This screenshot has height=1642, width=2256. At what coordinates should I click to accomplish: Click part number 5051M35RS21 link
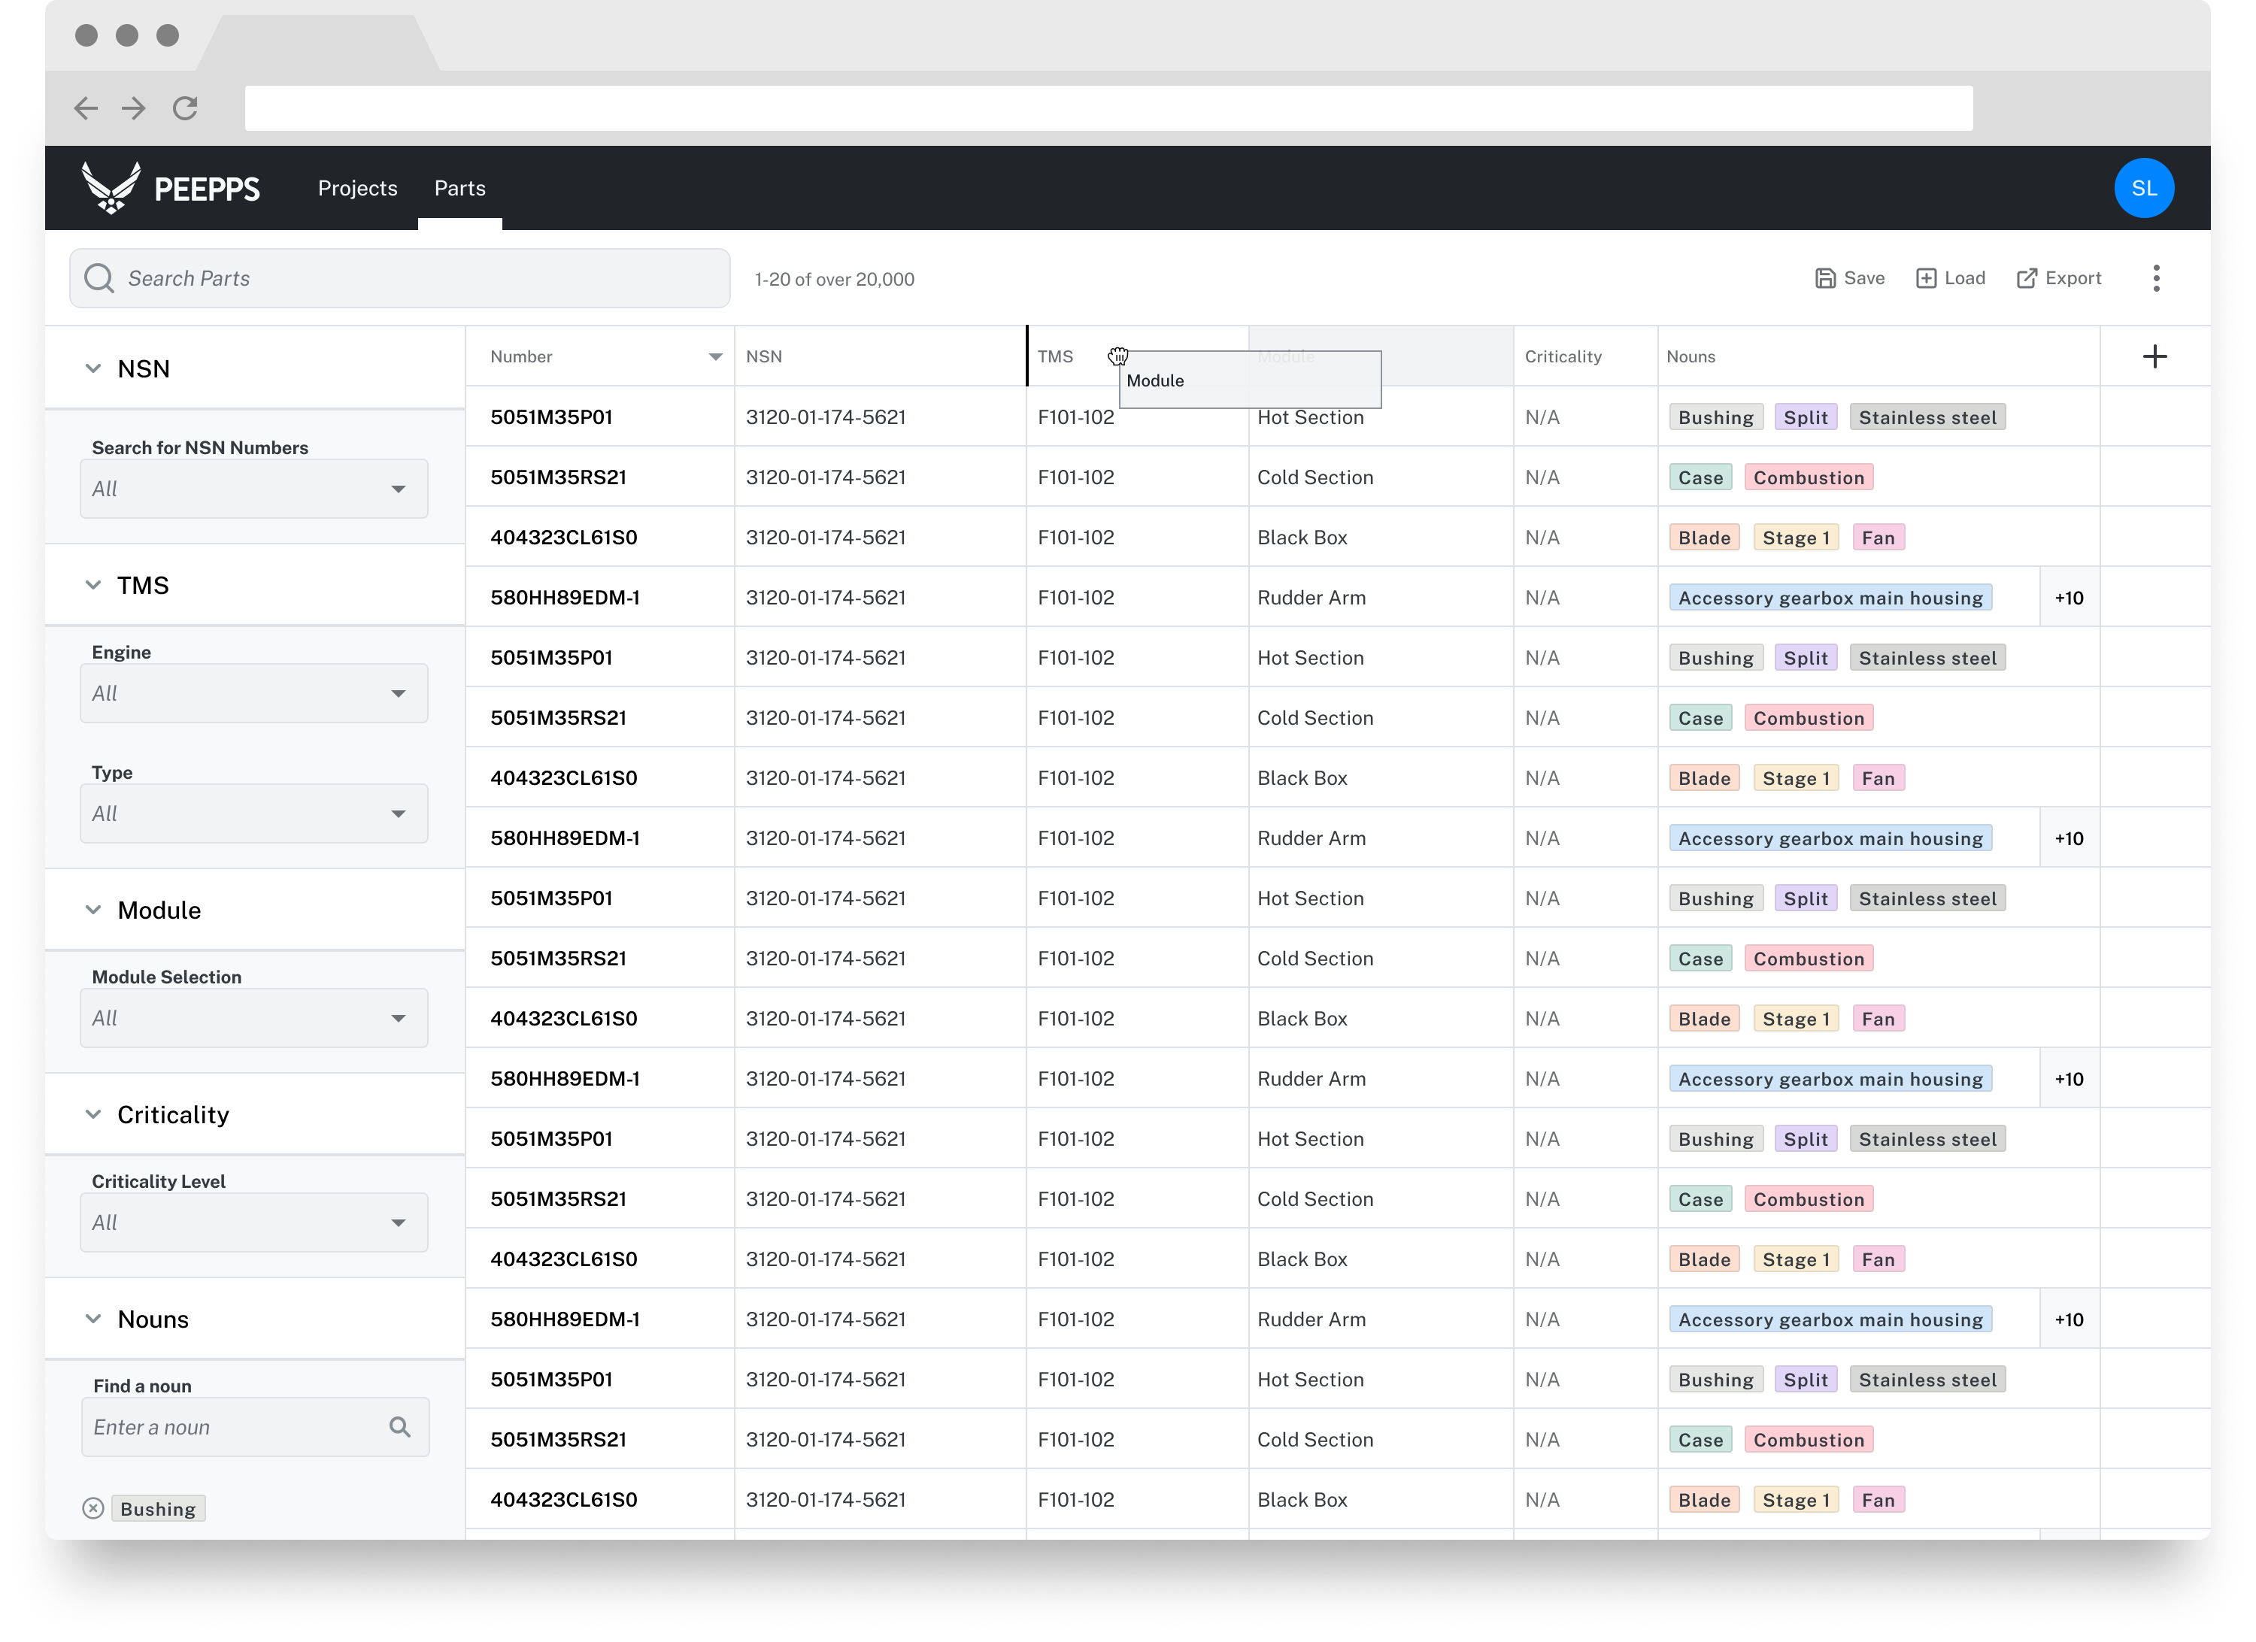point(558,477)
